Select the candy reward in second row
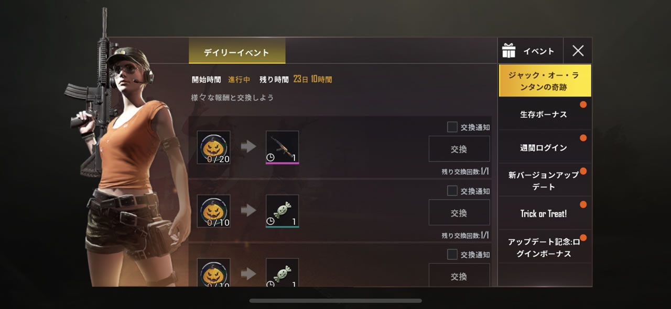Screen dimensions: 671x309 pyautogui.click(x=282, y=211)
